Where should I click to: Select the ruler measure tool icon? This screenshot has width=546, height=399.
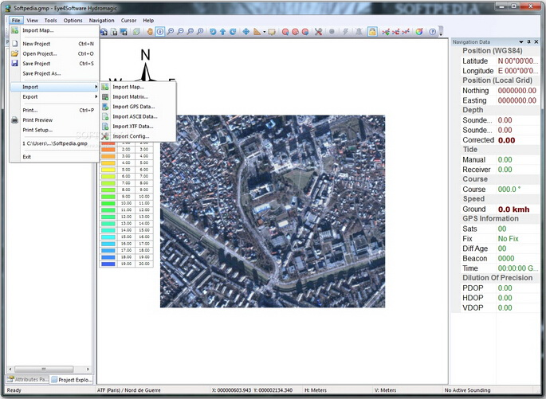pos(257,32)
